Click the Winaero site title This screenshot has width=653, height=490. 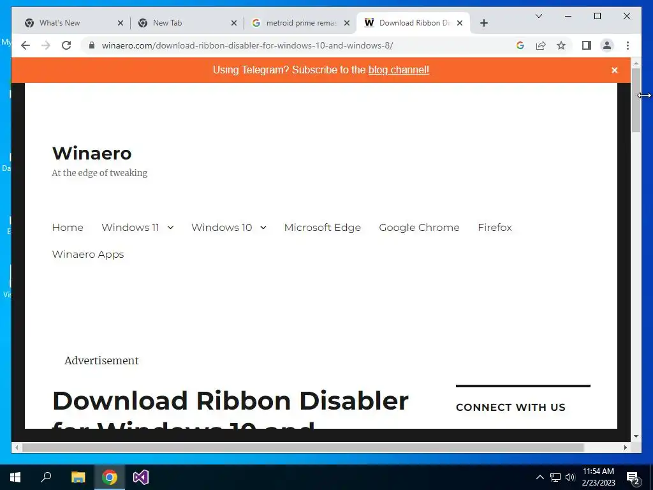pos(92,153)
